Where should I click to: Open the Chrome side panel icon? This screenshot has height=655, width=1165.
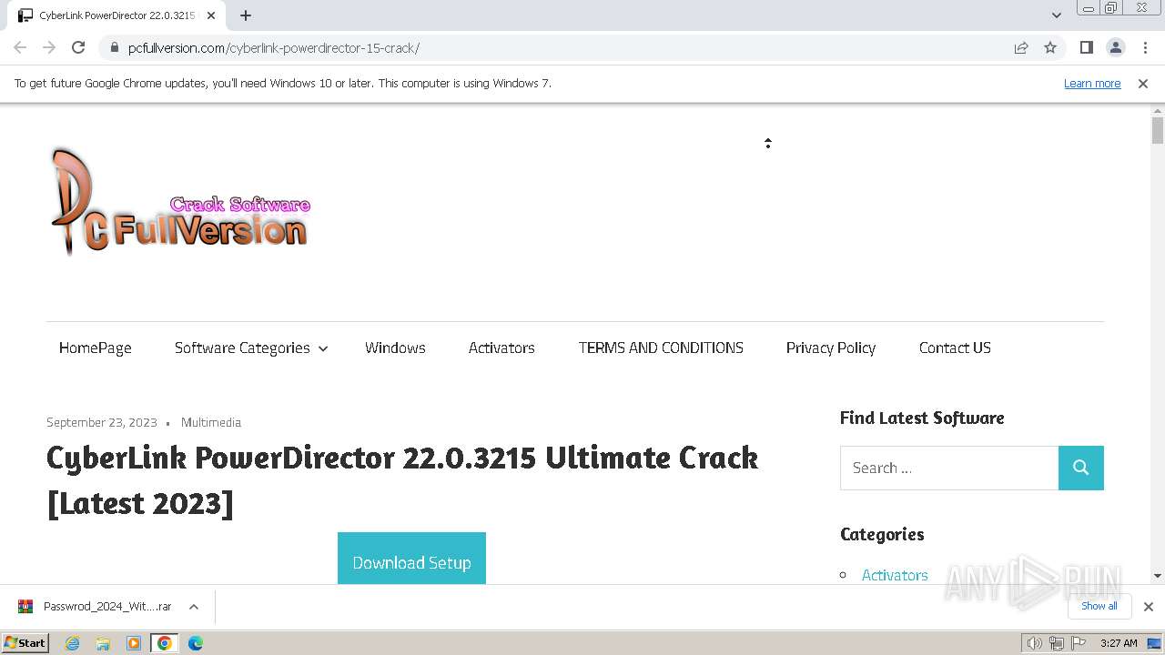click(x=1086, y=47)
